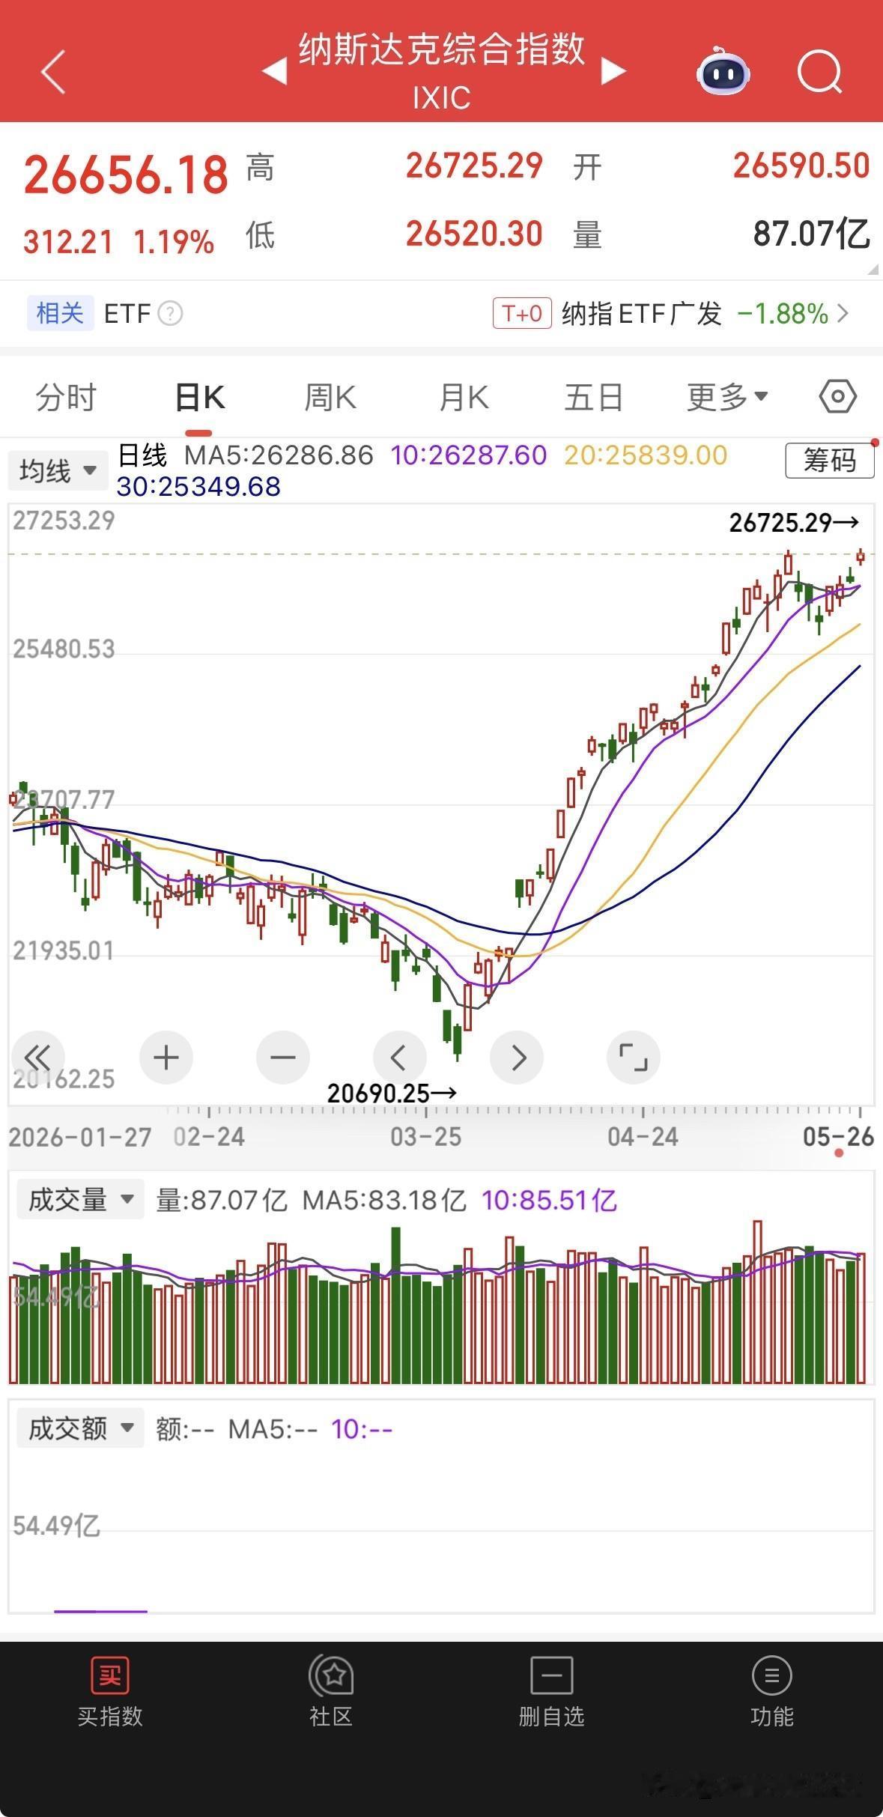Switch to the 周K tab
Image resolution: width=883 pixels, height=1817 pixels.
(x=330, y=397)
